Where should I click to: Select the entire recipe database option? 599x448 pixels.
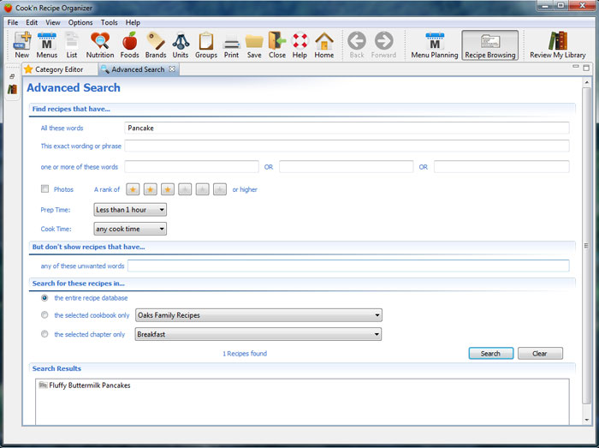pos(44,297)
